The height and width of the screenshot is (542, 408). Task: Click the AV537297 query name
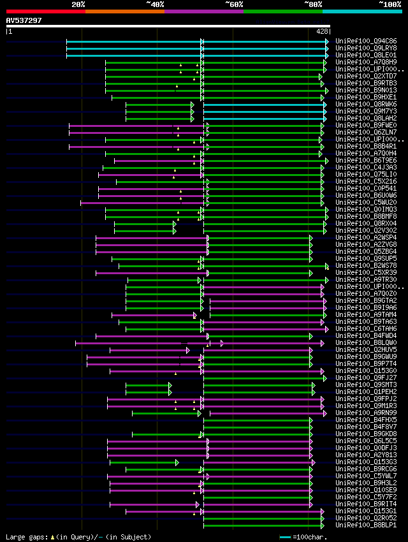[x=24, y=20]
